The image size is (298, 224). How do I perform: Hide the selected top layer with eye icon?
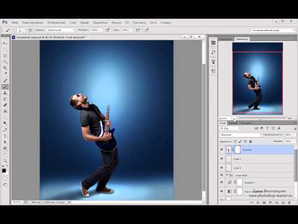(x=222, y=149)
